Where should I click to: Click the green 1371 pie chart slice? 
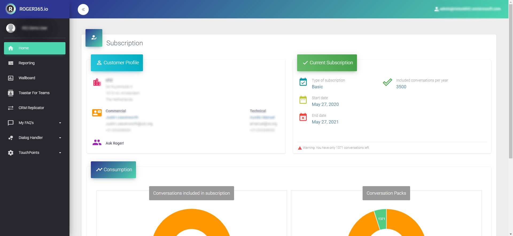point(381,219)
